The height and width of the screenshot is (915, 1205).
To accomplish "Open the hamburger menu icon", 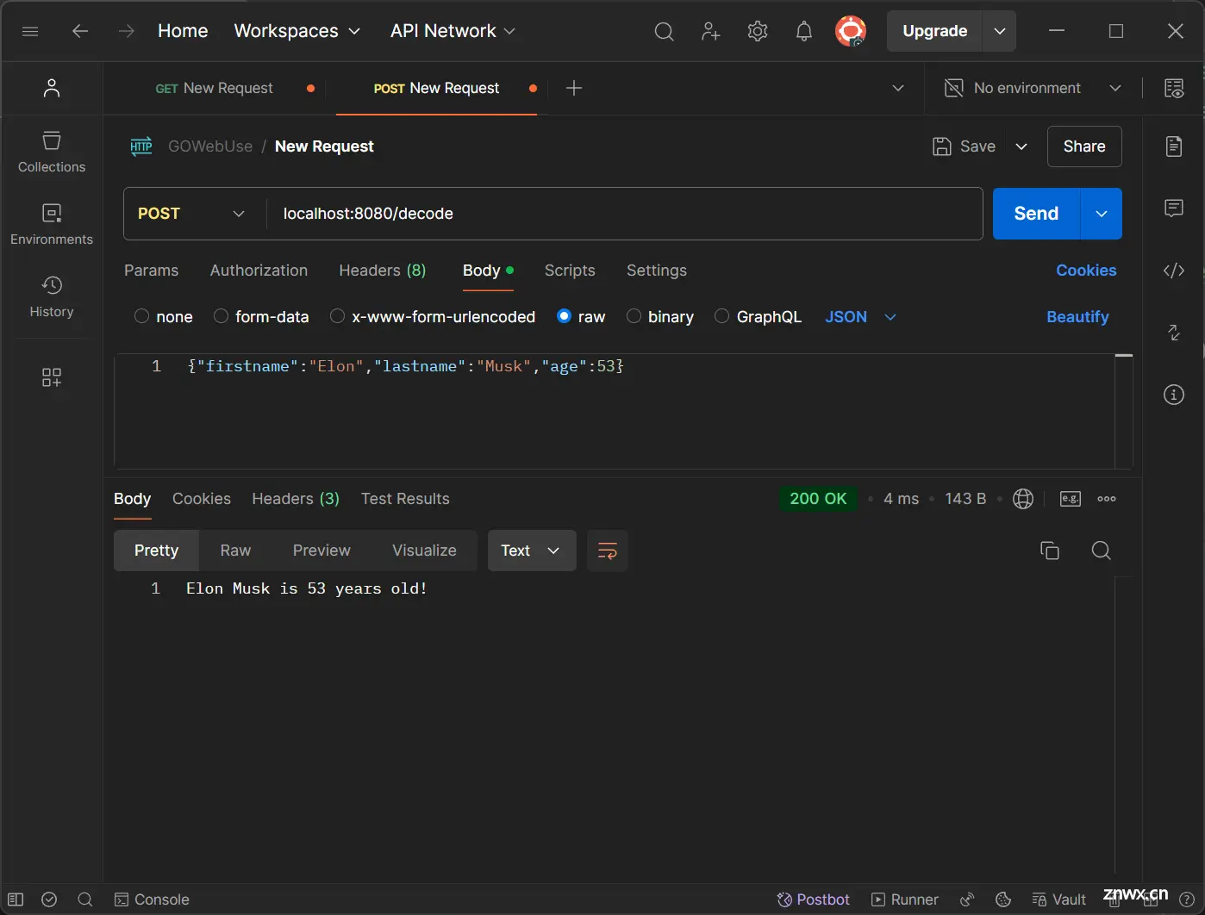I will click(30, 31).
